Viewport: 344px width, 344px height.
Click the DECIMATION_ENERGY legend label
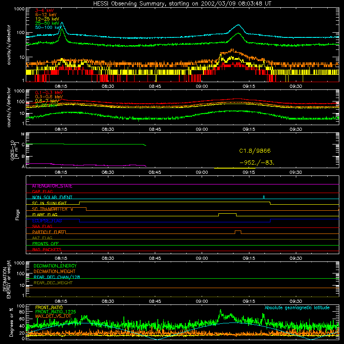55,266
